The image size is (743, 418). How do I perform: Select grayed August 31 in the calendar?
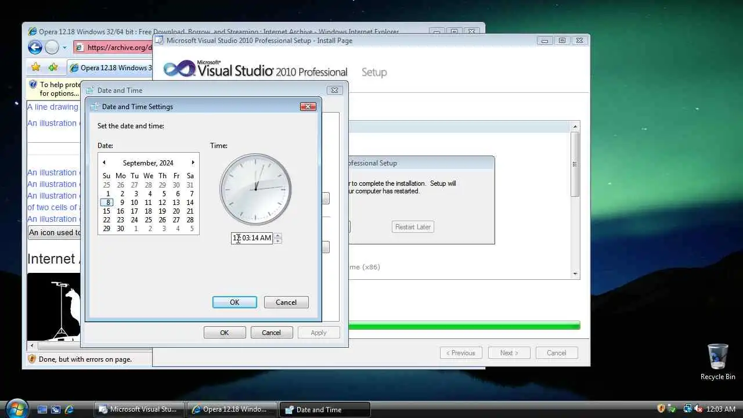coord(190,185)
